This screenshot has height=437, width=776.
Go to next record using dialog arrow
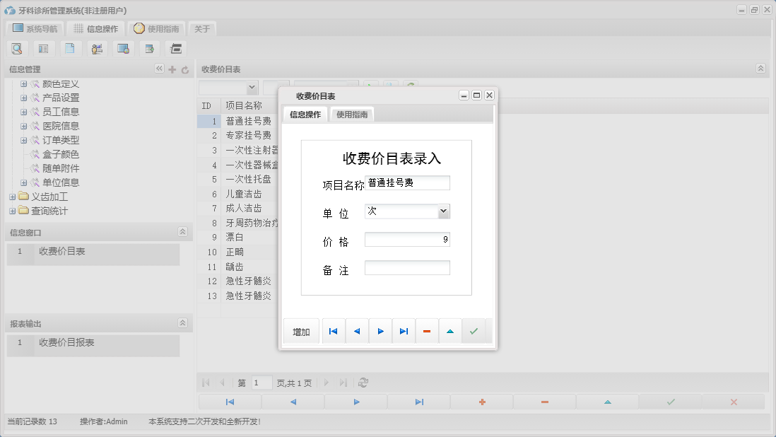click(380, 330)
